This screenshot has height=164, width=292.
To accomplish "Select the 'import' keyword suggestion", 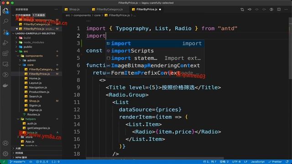I will [155, 44].
